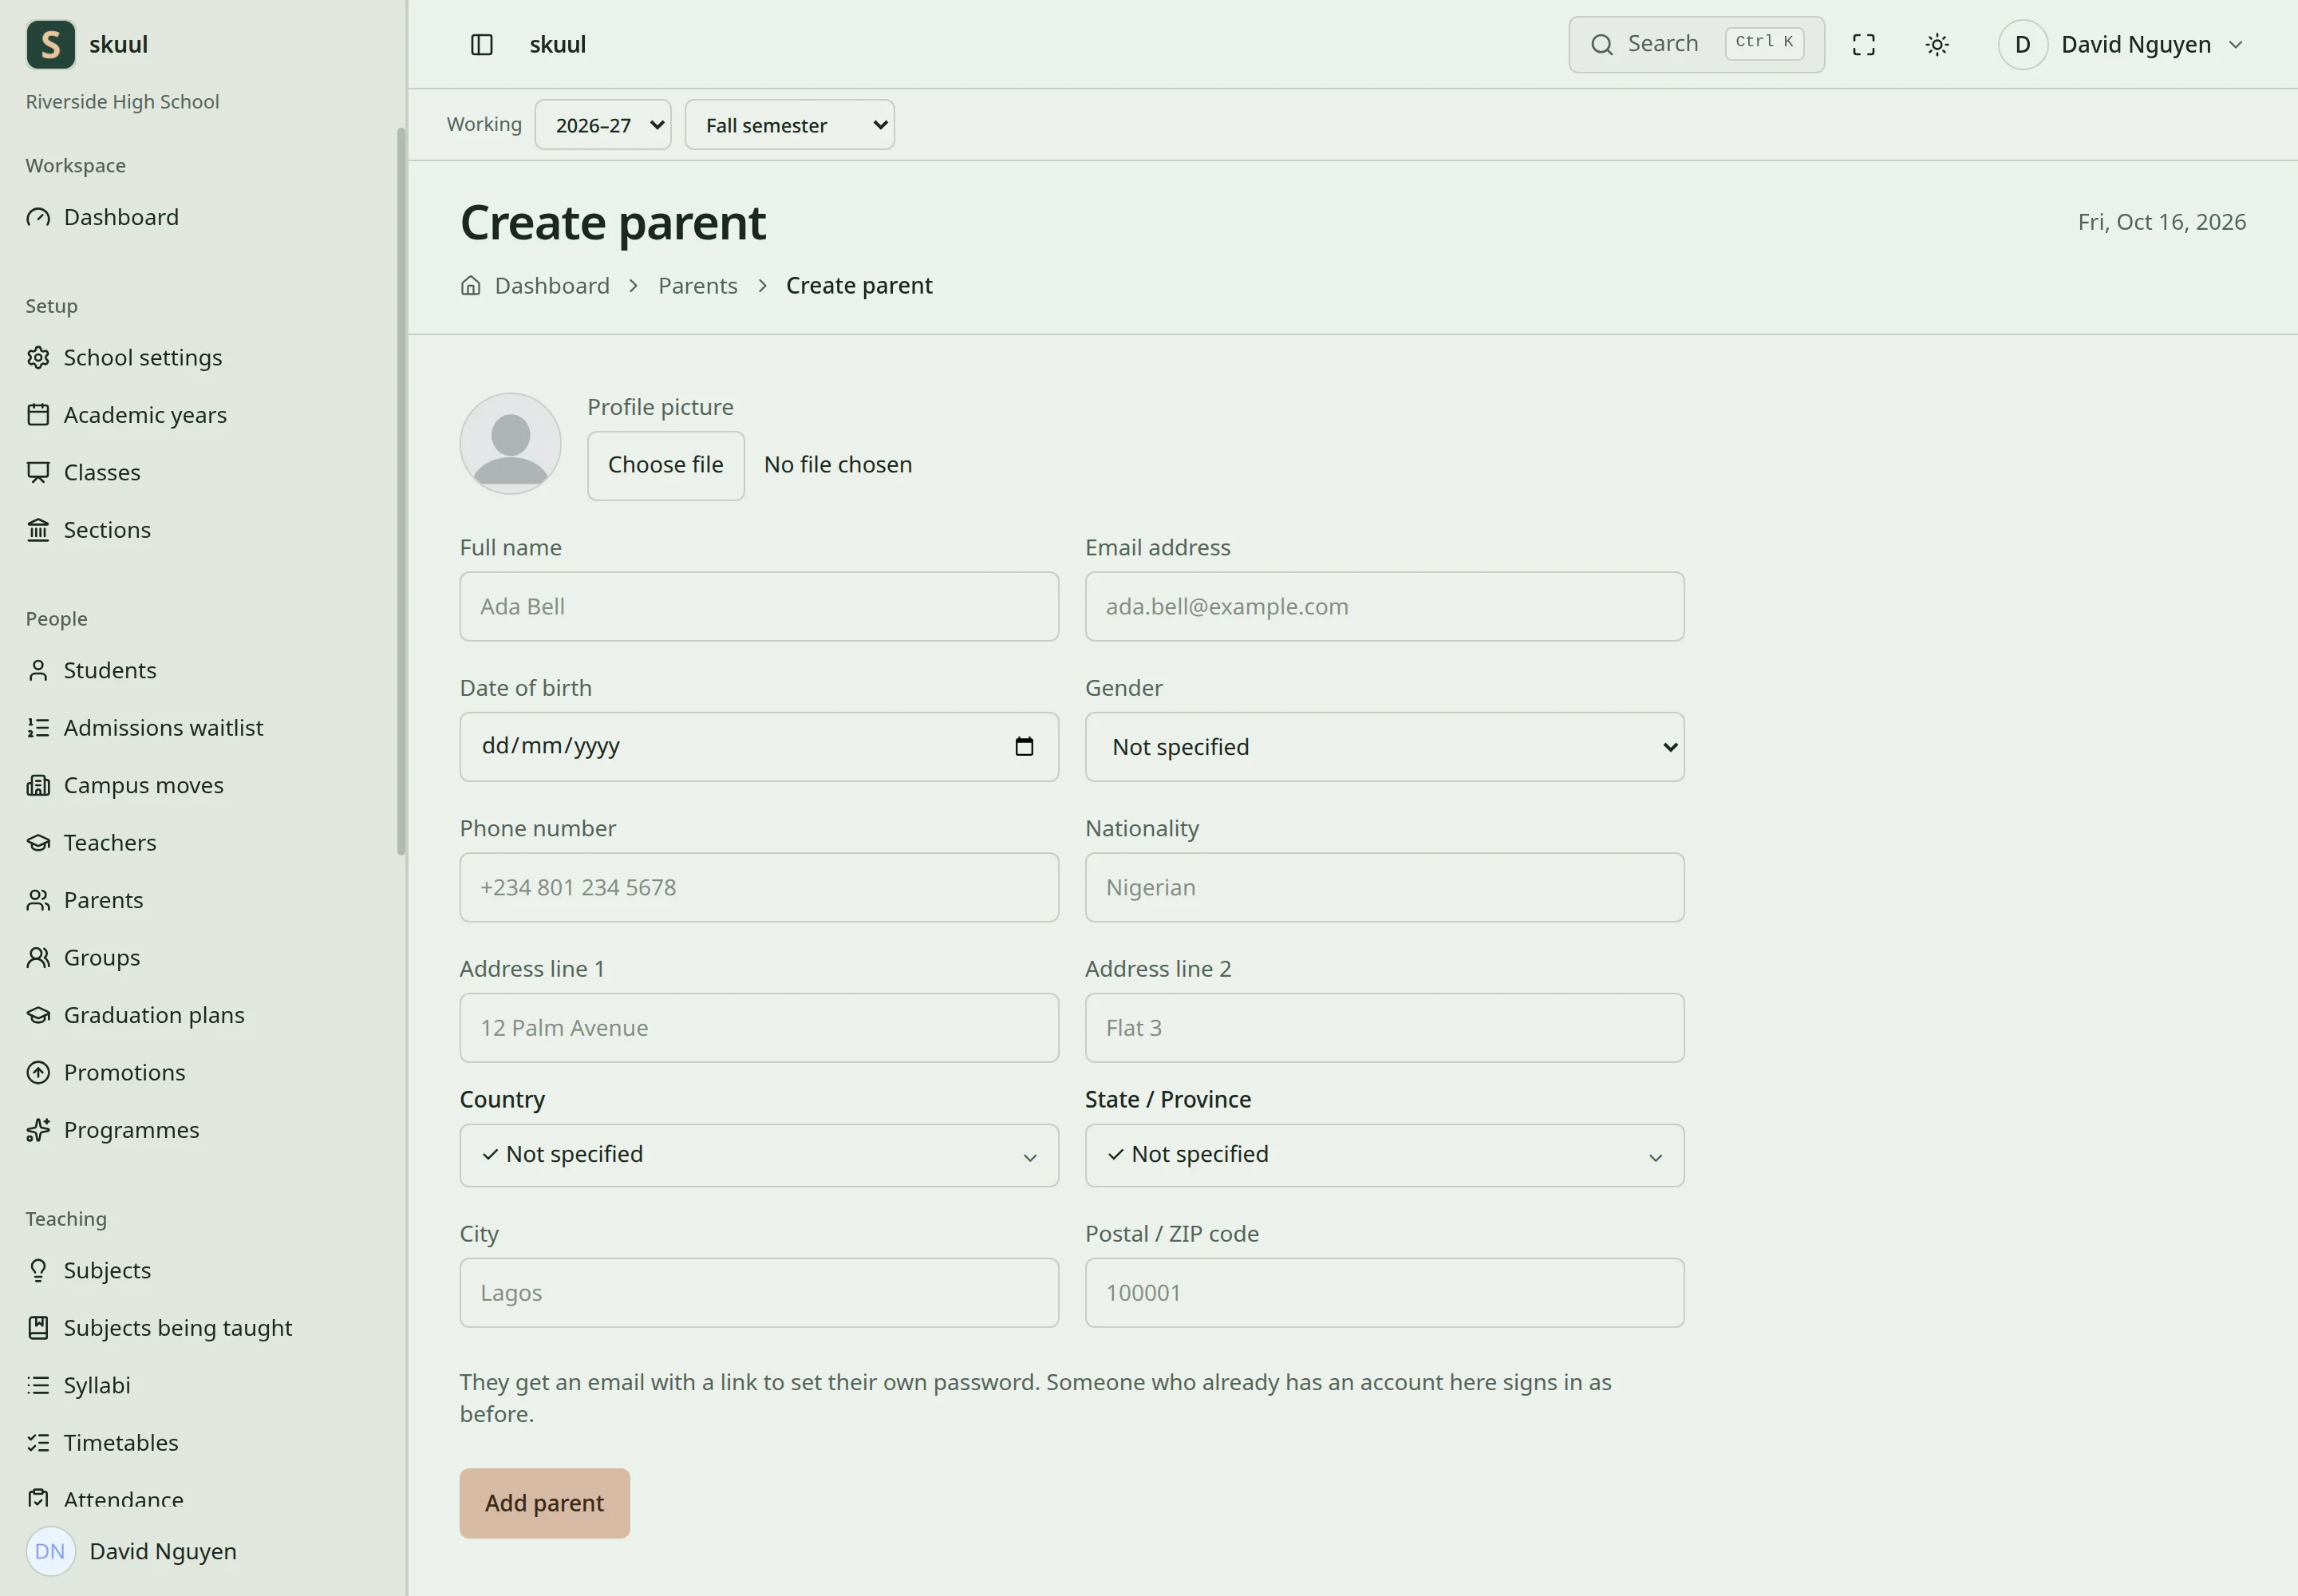Screen dimensions: 2298x1596
Task: Follow the Parents breadcrumb link
Action: [697, 286]
